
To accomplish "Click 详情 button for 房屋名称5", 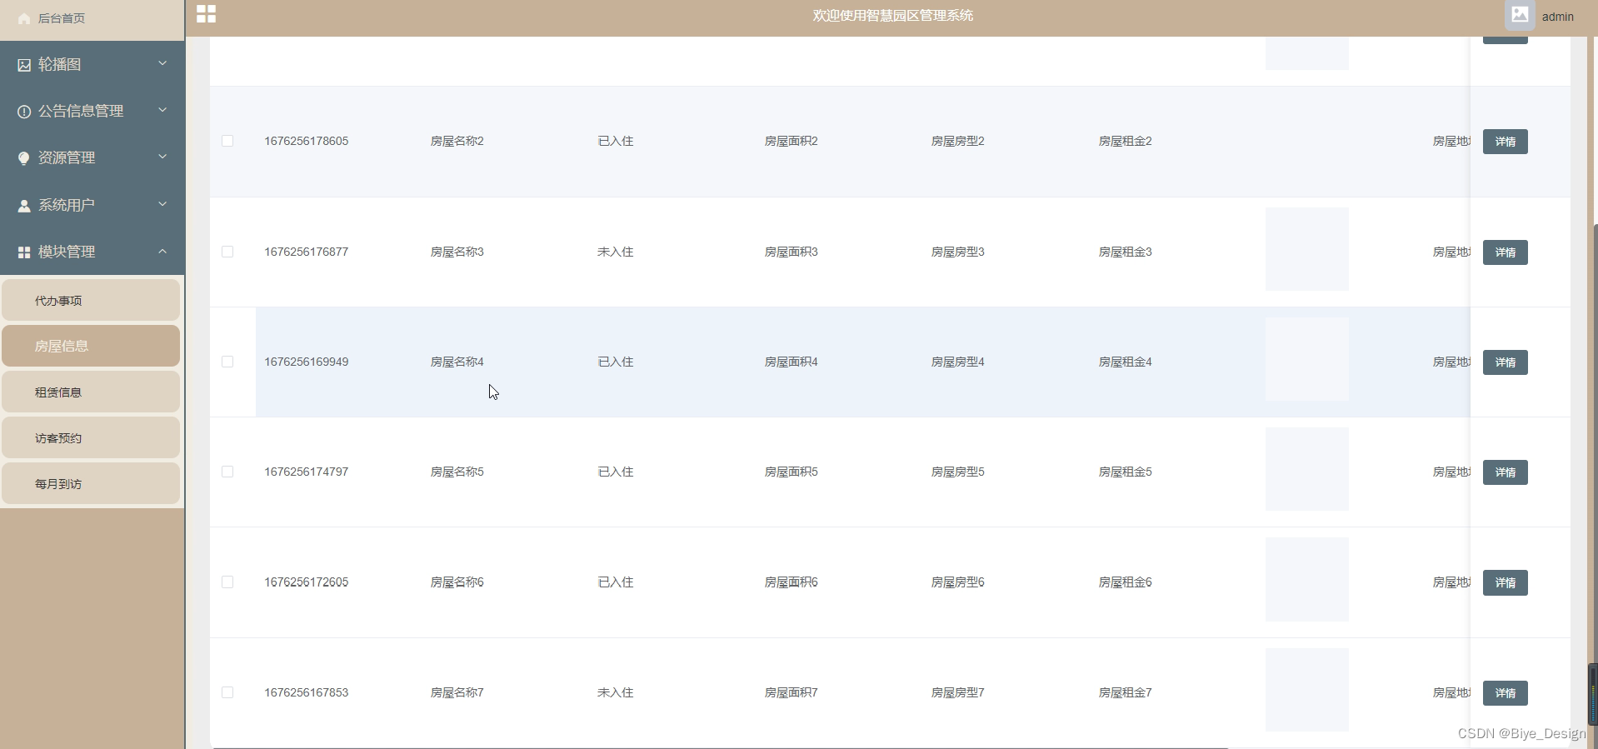I will pyautogui.click(x=1505, y=472).
